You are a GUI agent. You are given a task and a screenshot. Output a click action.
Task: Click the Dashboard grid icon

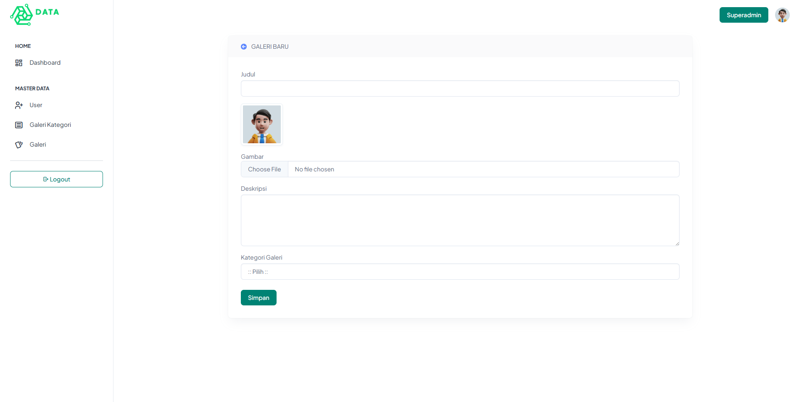[19, 63]
